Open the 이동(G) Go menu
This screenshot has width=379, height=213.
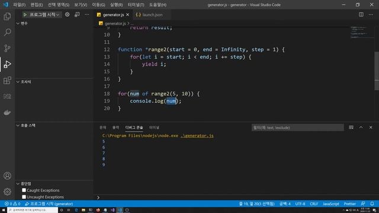tap(98, 5)
